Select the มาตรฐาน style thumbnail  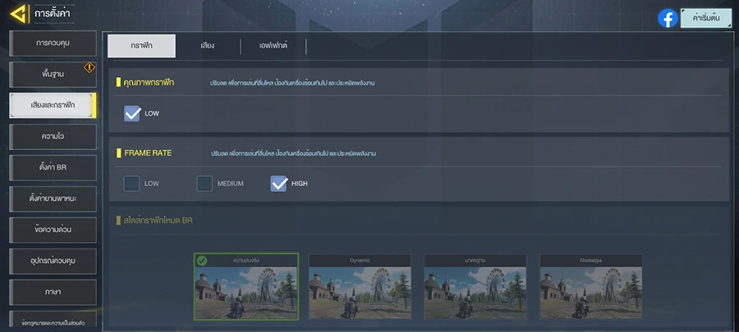coord(475,289)
